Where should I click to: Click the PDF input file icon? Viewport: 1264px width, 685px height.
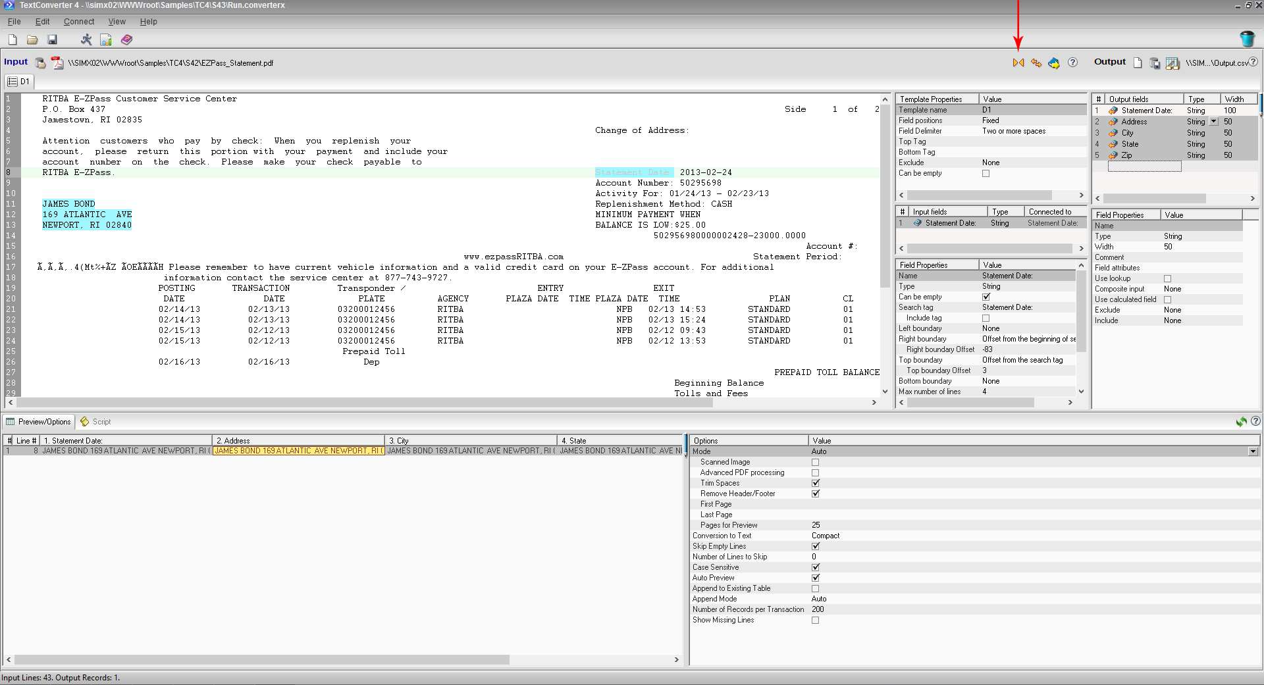[x=57, y=63]
